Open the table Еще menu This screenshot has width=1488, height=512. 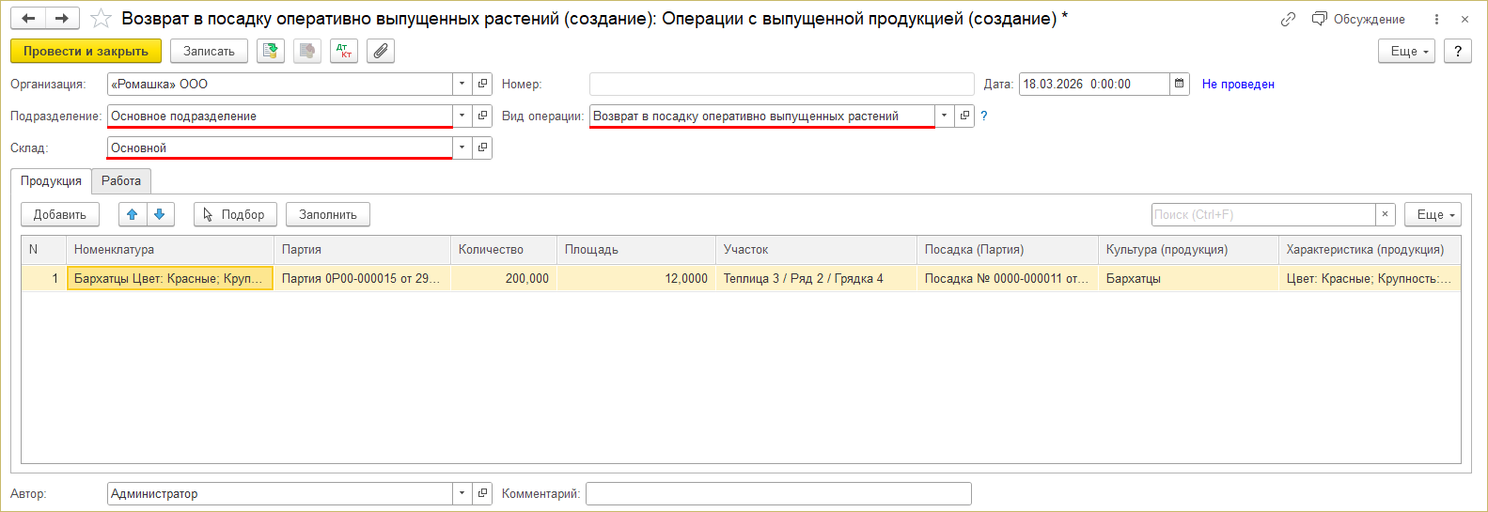(x=1433, y=214)
